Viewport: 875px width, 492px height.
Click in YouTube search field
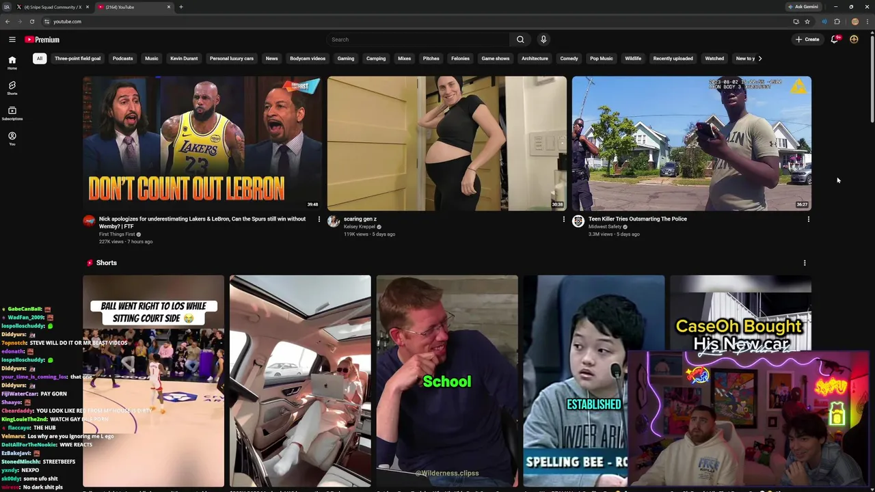point(418,40)
